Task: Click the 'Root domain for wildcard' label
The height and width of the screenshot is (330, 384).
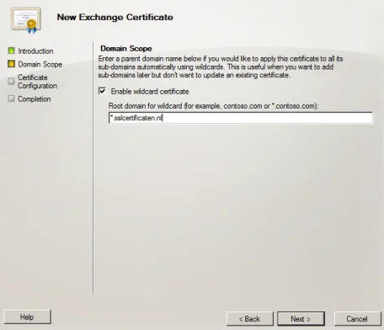Action: (214, 106)
